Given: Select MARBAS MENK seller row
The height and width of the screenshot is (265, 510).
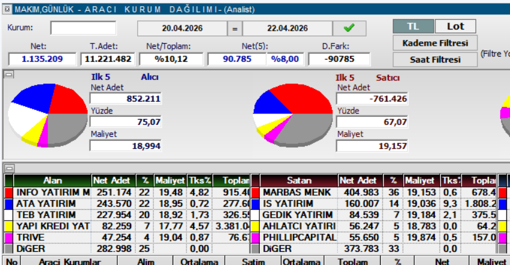Looking at the screenshot, I should pyautogui.click(x=373, y=192).
